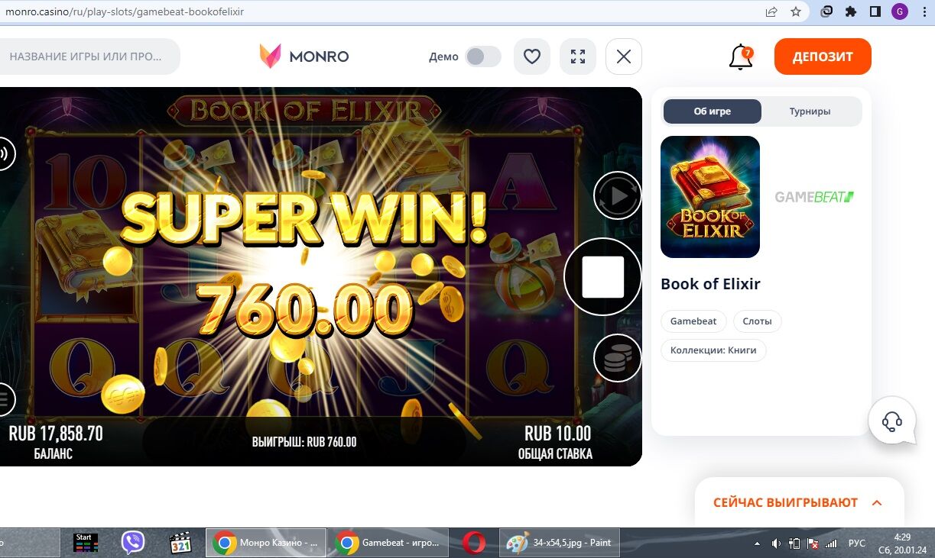Add game to favorites with heart icon
The image size is (935, 558).
tap(532, 56)
